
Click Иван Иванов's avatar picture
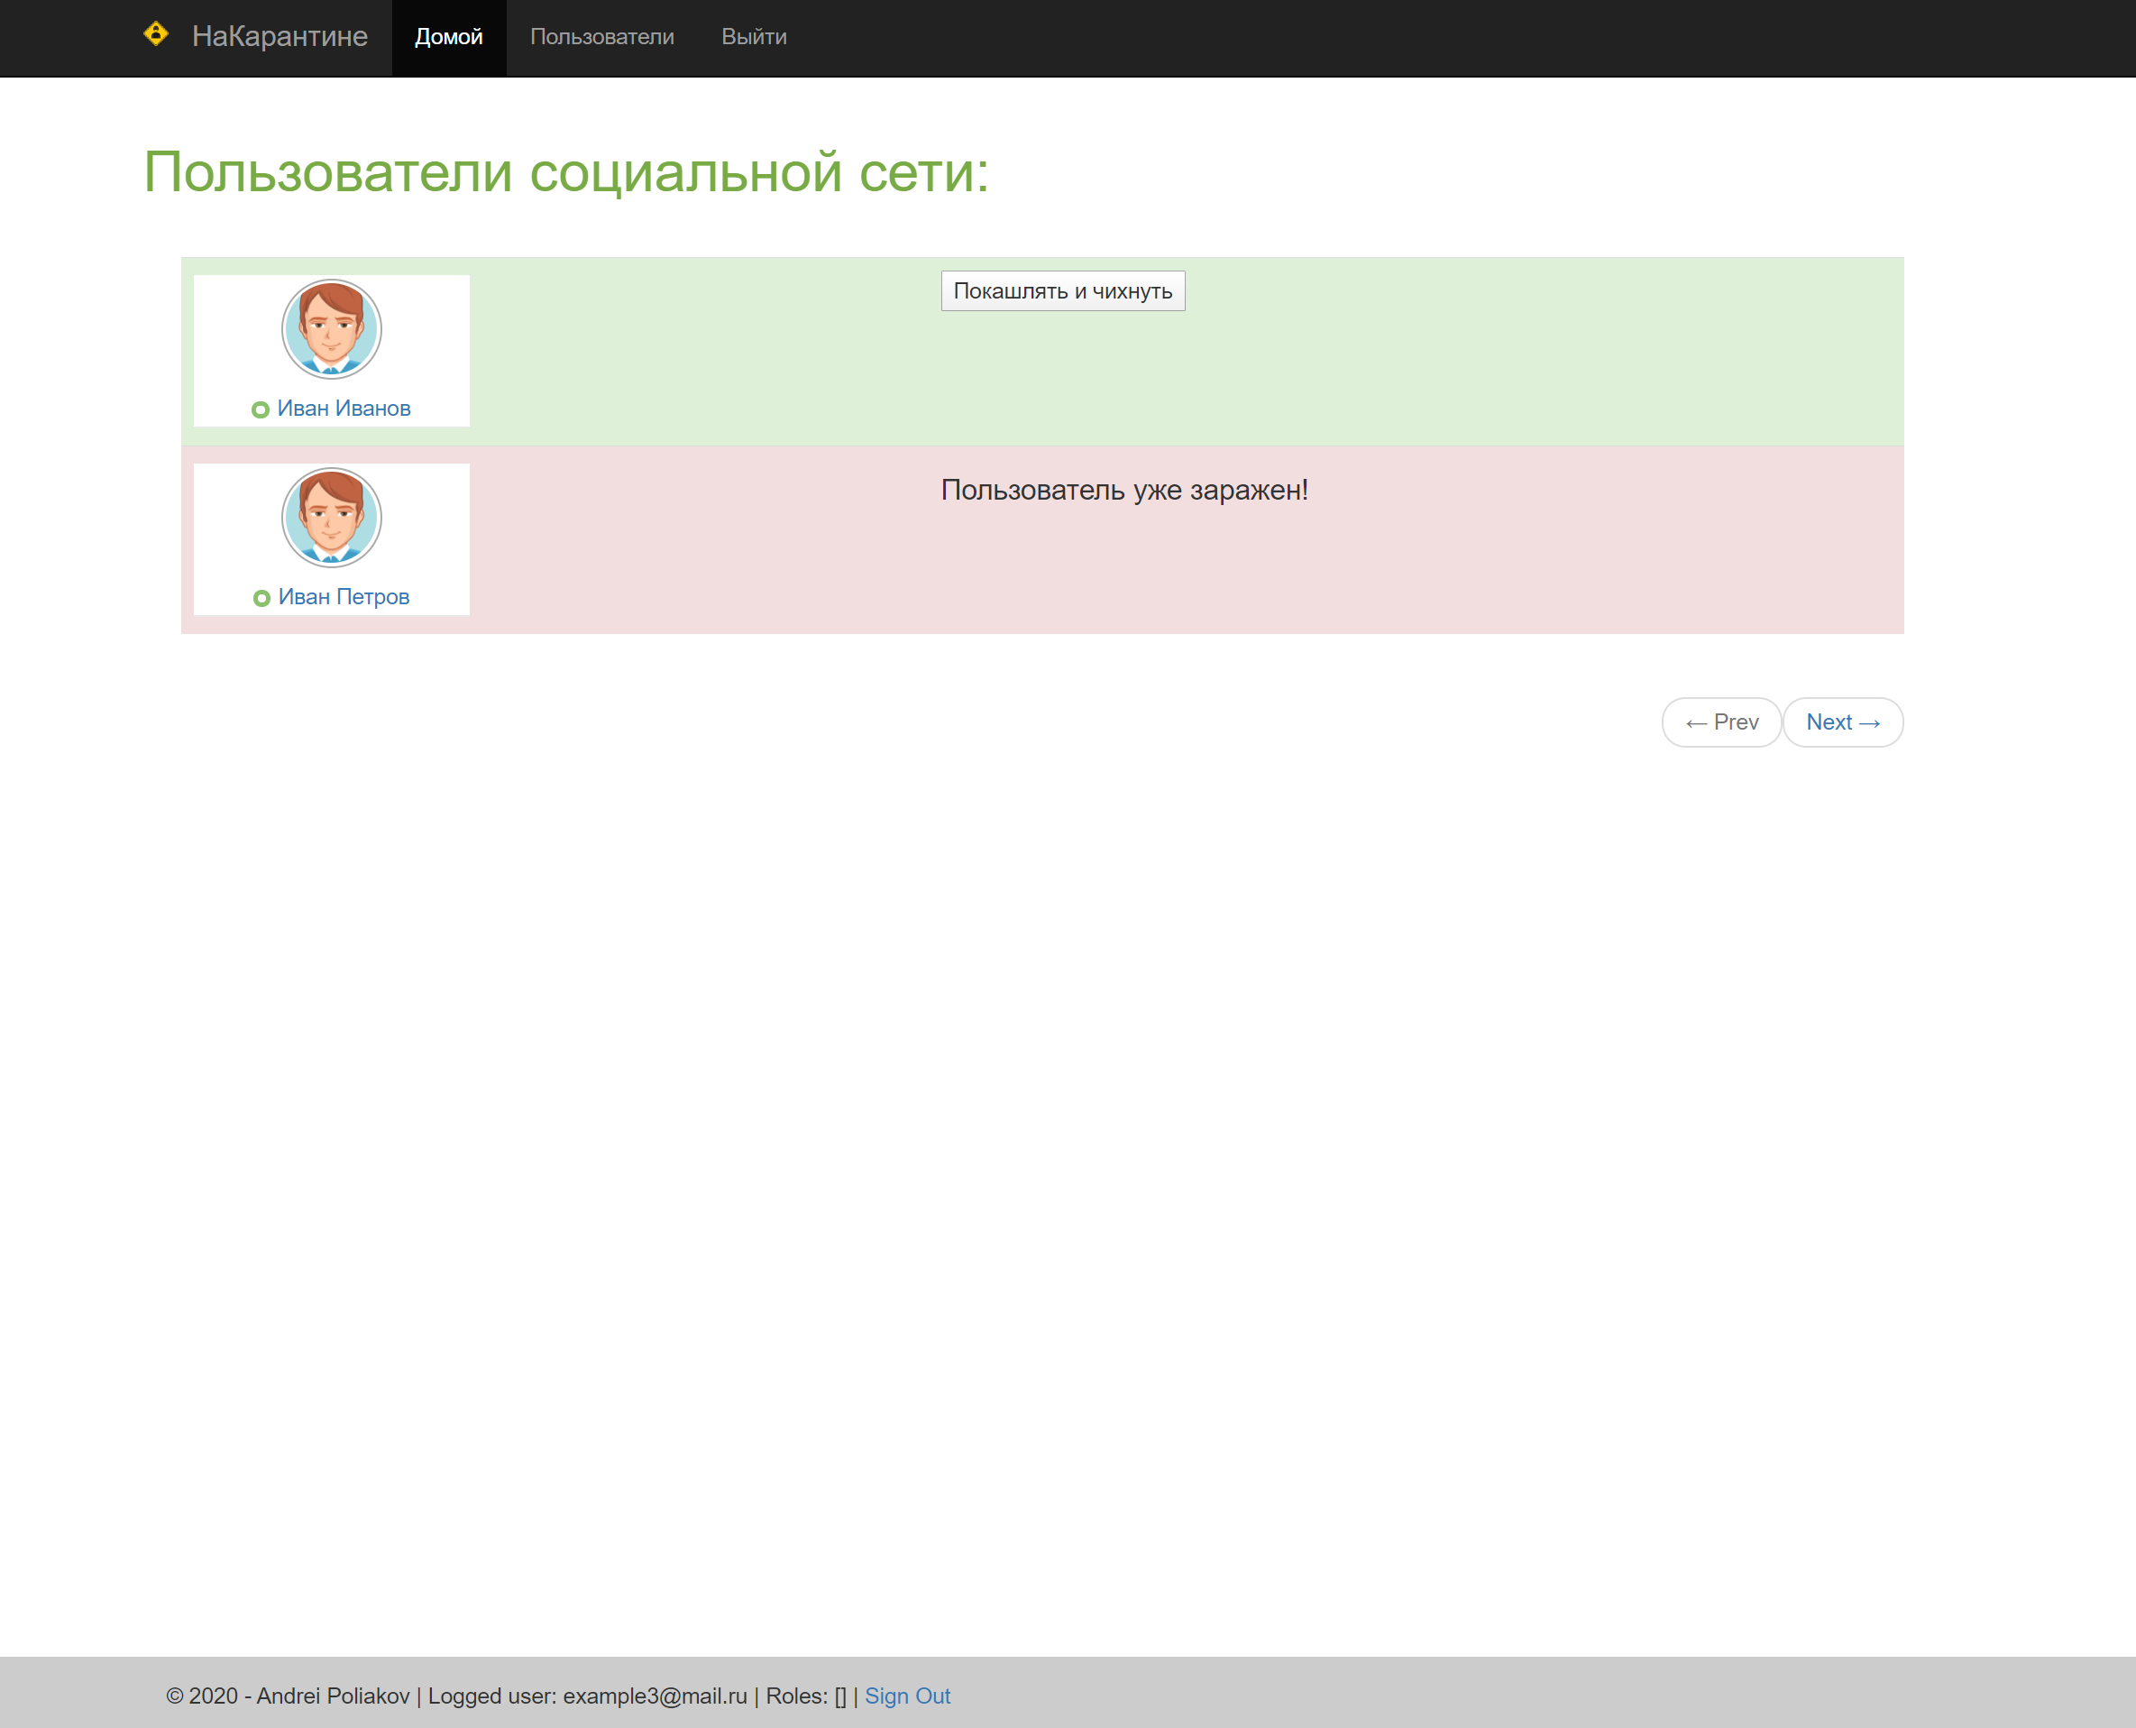pos(331,329)
